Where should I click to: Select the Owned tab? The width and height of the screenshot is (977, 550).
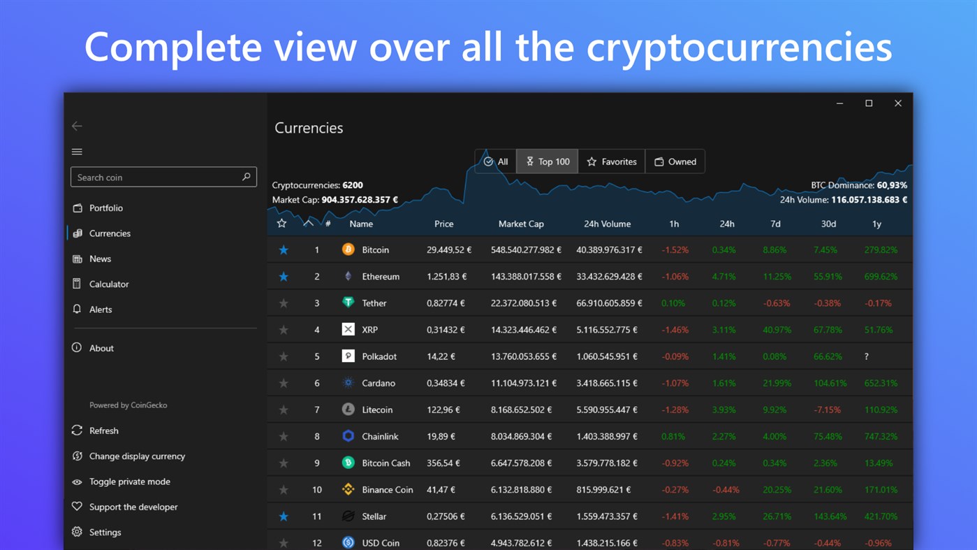pyautogui.click(x=675, y=161)
